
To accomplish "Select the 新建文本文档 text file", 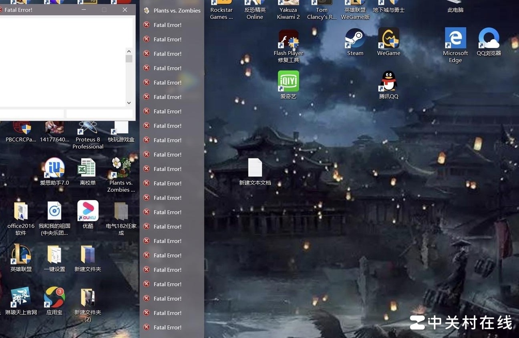I will point(255,168).
